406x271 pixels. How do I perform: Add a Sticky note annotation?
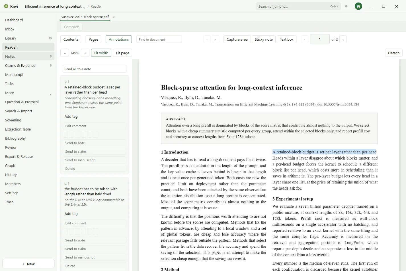264,39
